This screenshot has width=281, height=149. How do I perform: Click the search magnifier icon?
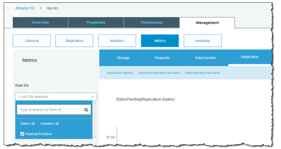(x=86, y=110)
